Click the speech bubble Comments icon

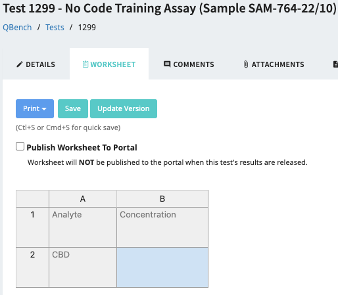tap(167, 64)
